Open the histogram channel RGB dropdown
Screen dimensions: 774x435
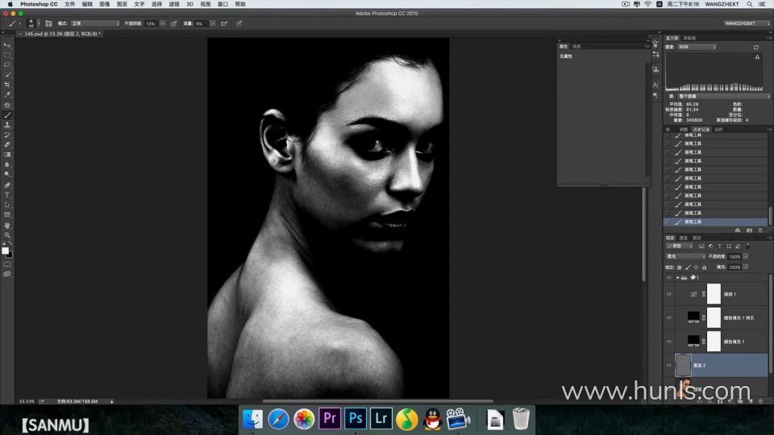click(697, 47)
